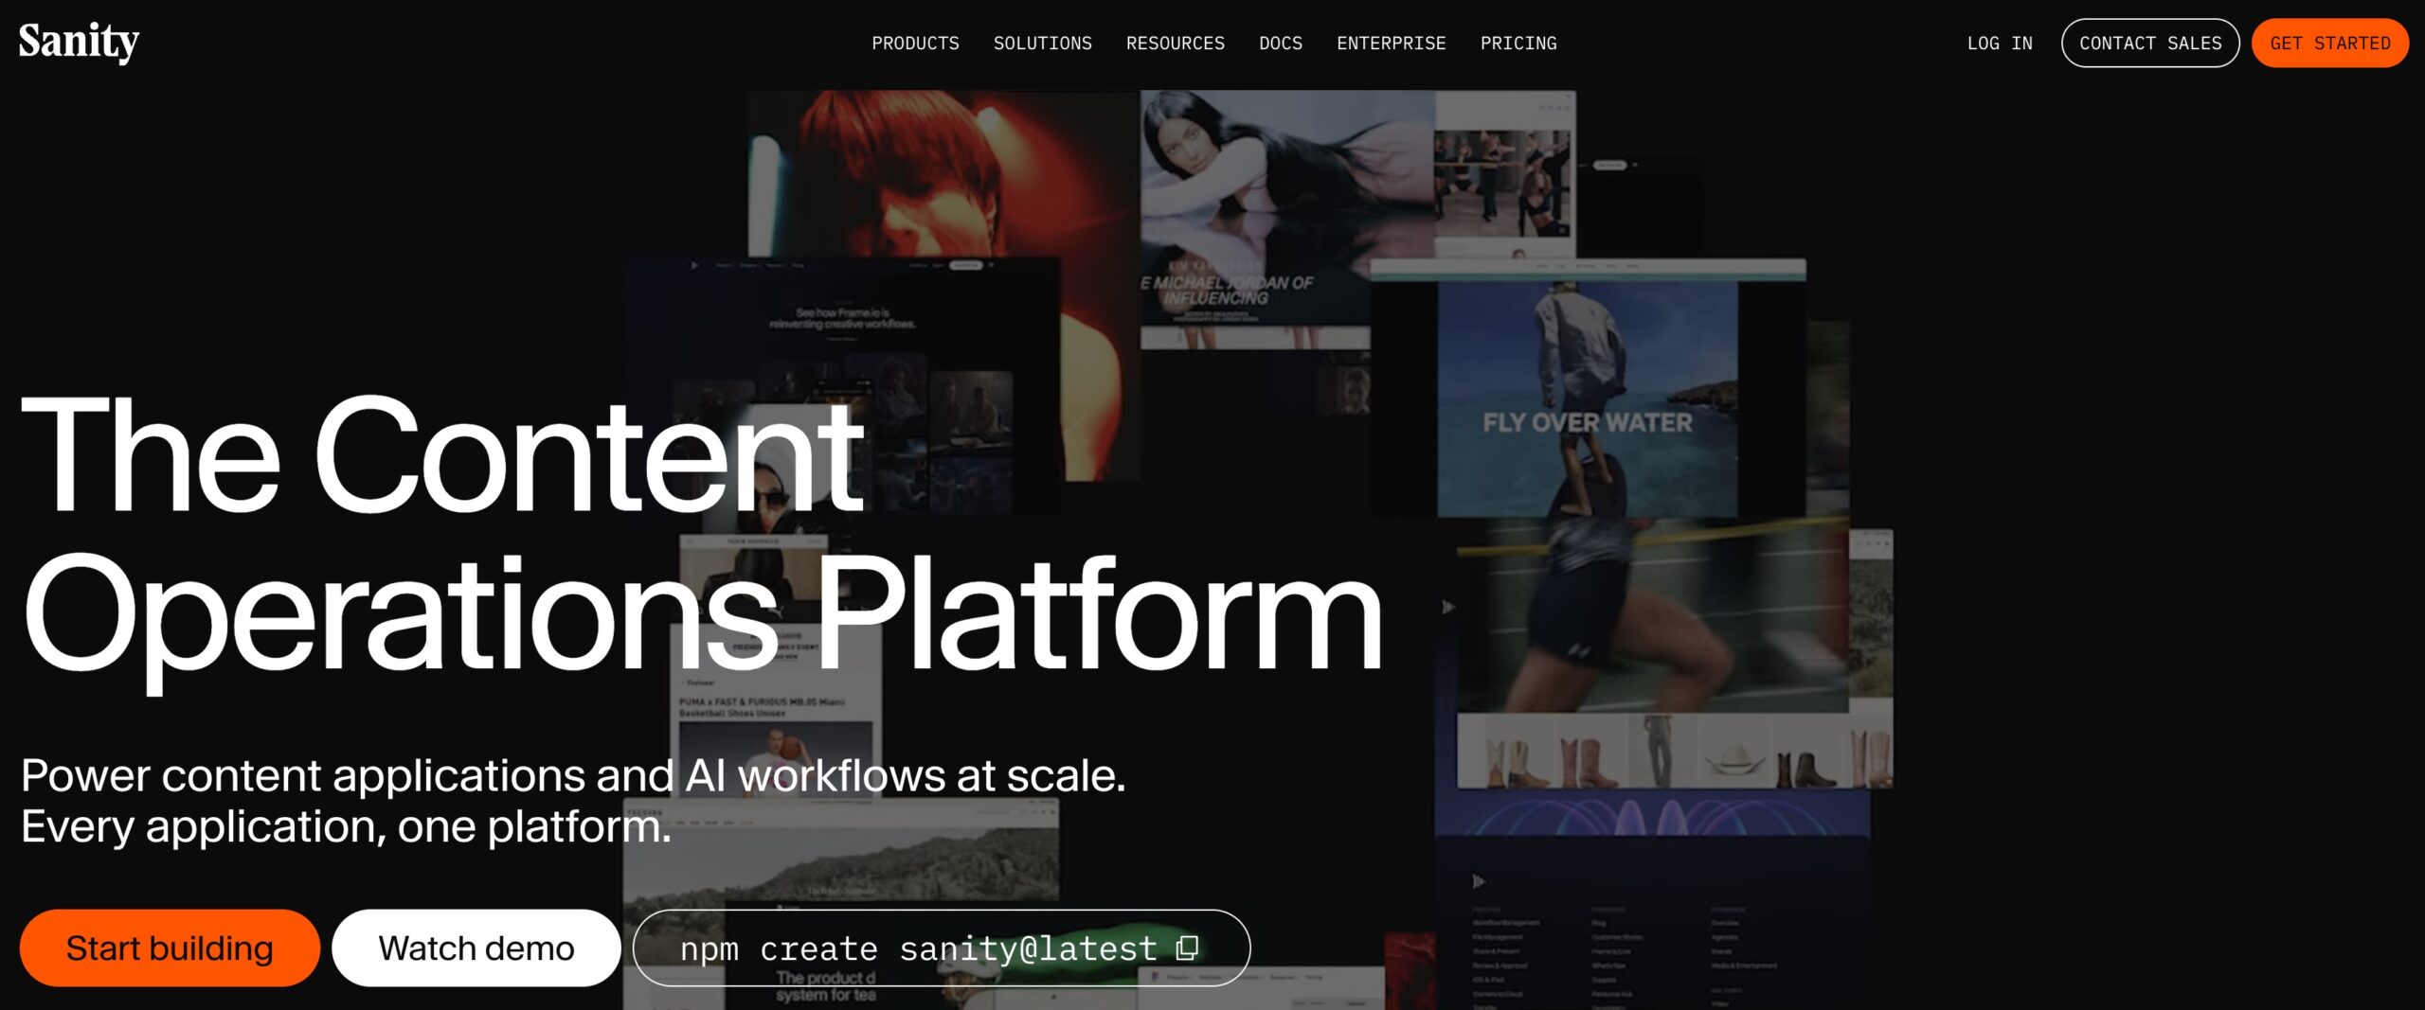Open the Solutions menu
The width and height of the screenshot is (2425, 1010).
tap(1042, 44)
